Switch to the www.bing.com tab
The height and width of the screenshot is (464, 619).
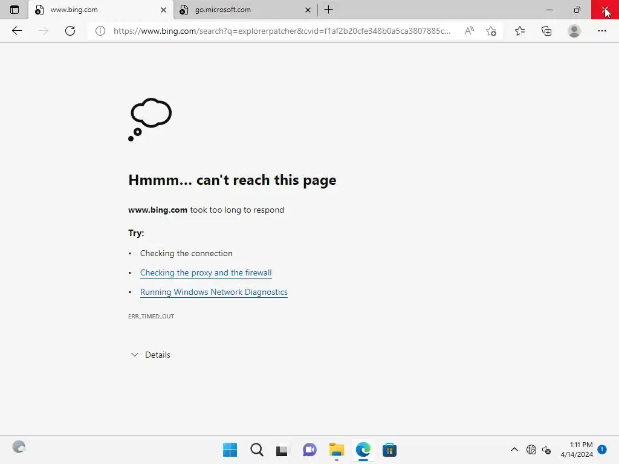coord(101,10)
